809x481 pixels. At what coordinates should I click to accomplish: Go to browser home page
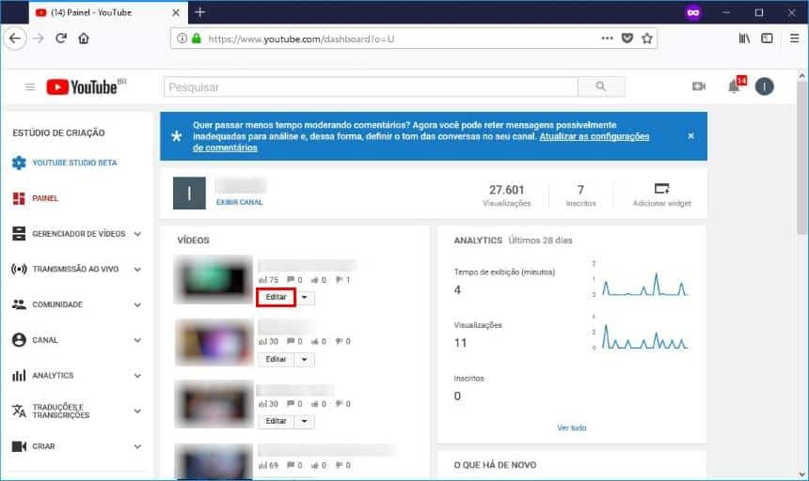[84, 39]
